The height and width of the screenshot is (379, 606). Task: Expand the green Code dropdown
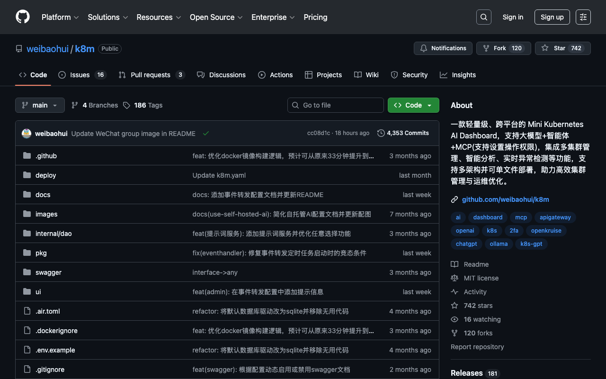[x=413, y=105]
